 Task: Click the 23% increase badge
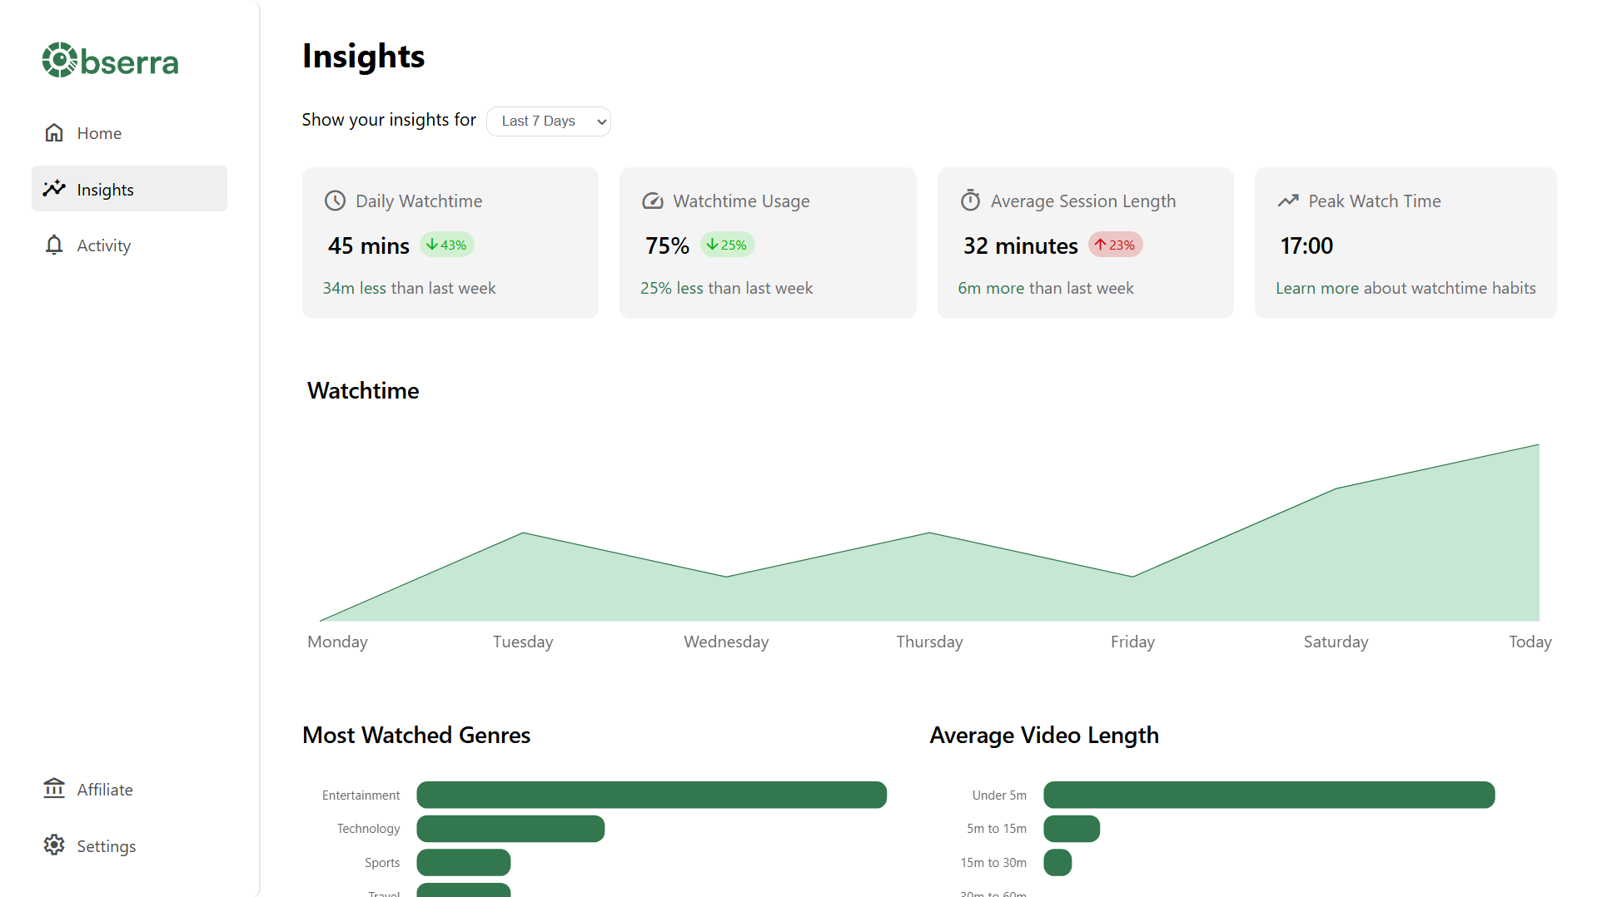coord(1116,245)
